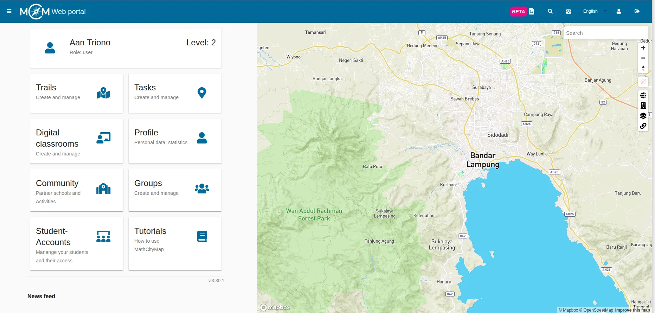Viewport: 655px width, 313px height.
Task: Click the Improve this map link
Action: (x=632, y=310)
